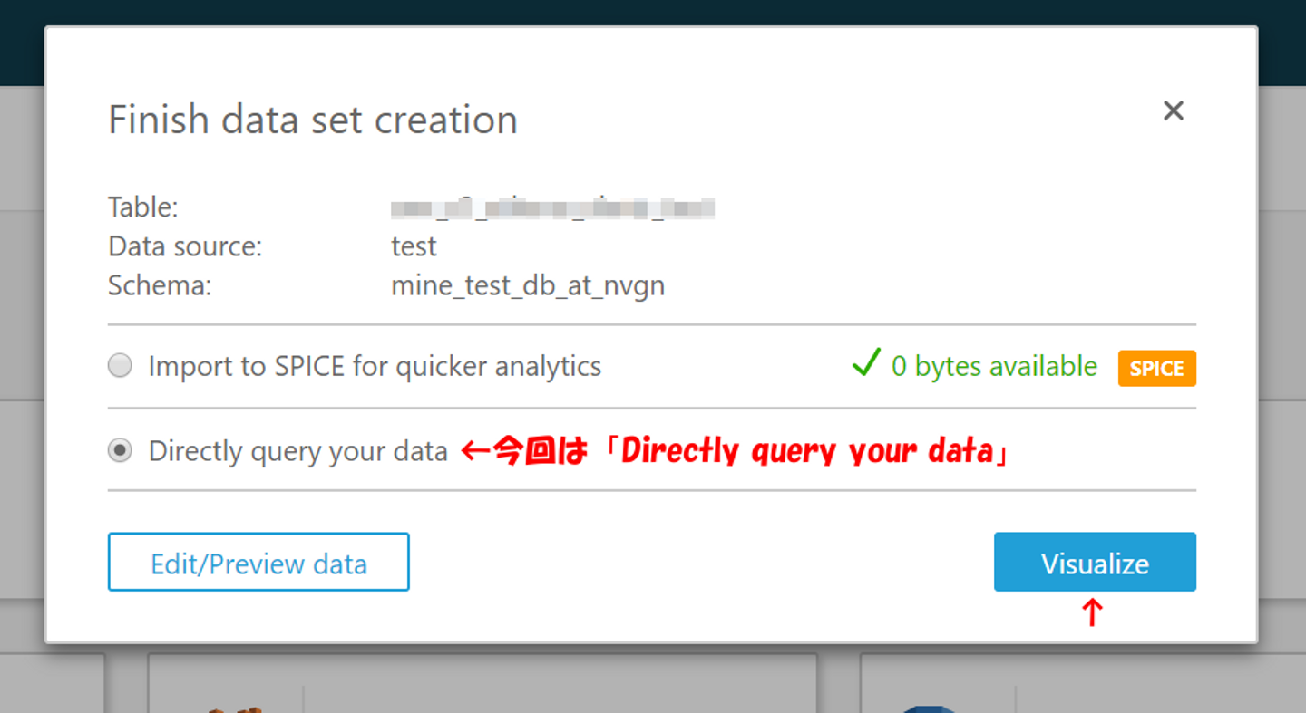
Task: Open Edit/Preview data
Action: coord(258,563)
